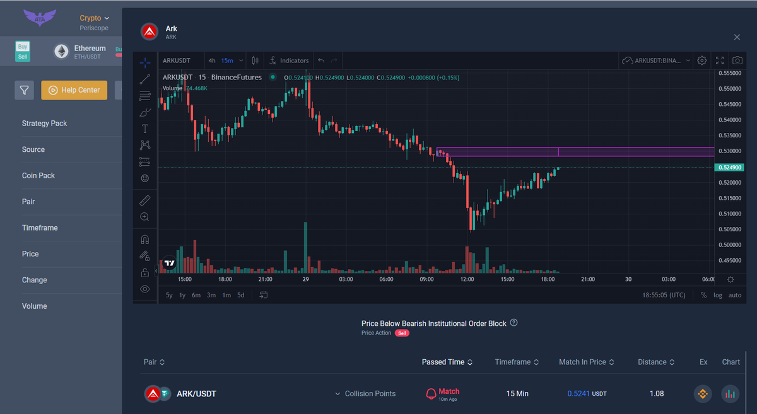Image resolution: width=757 pixels, height=414 pixels.
Task: Expand the Collision Points chevron
Action: (337, 394)
